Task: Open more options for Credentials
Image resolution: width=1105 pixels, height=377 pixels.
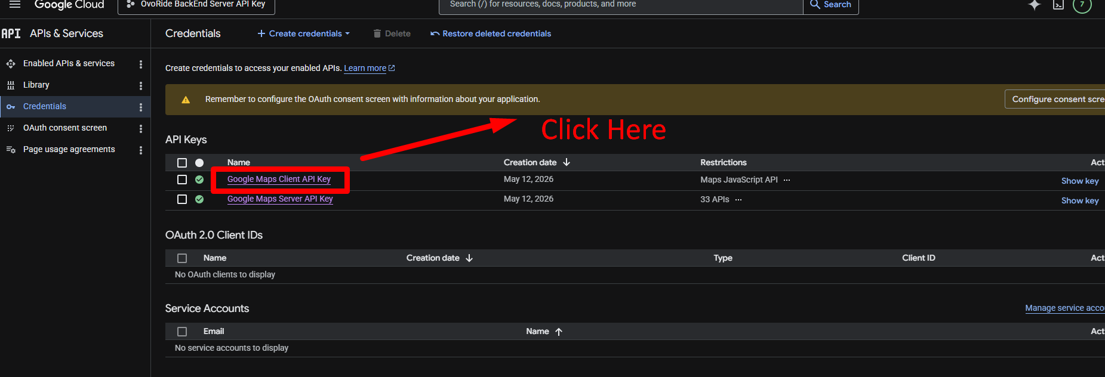Action: coord(141,107)
